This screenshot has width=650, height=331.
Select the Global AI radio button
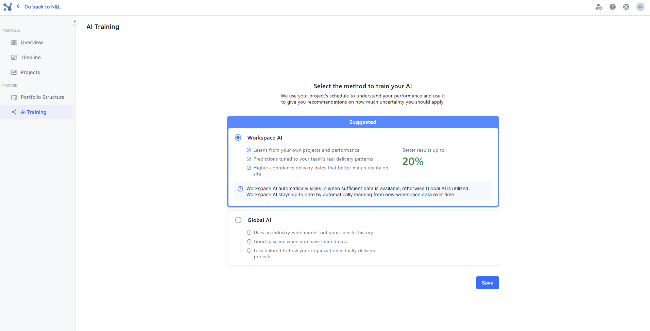[238, 220]
